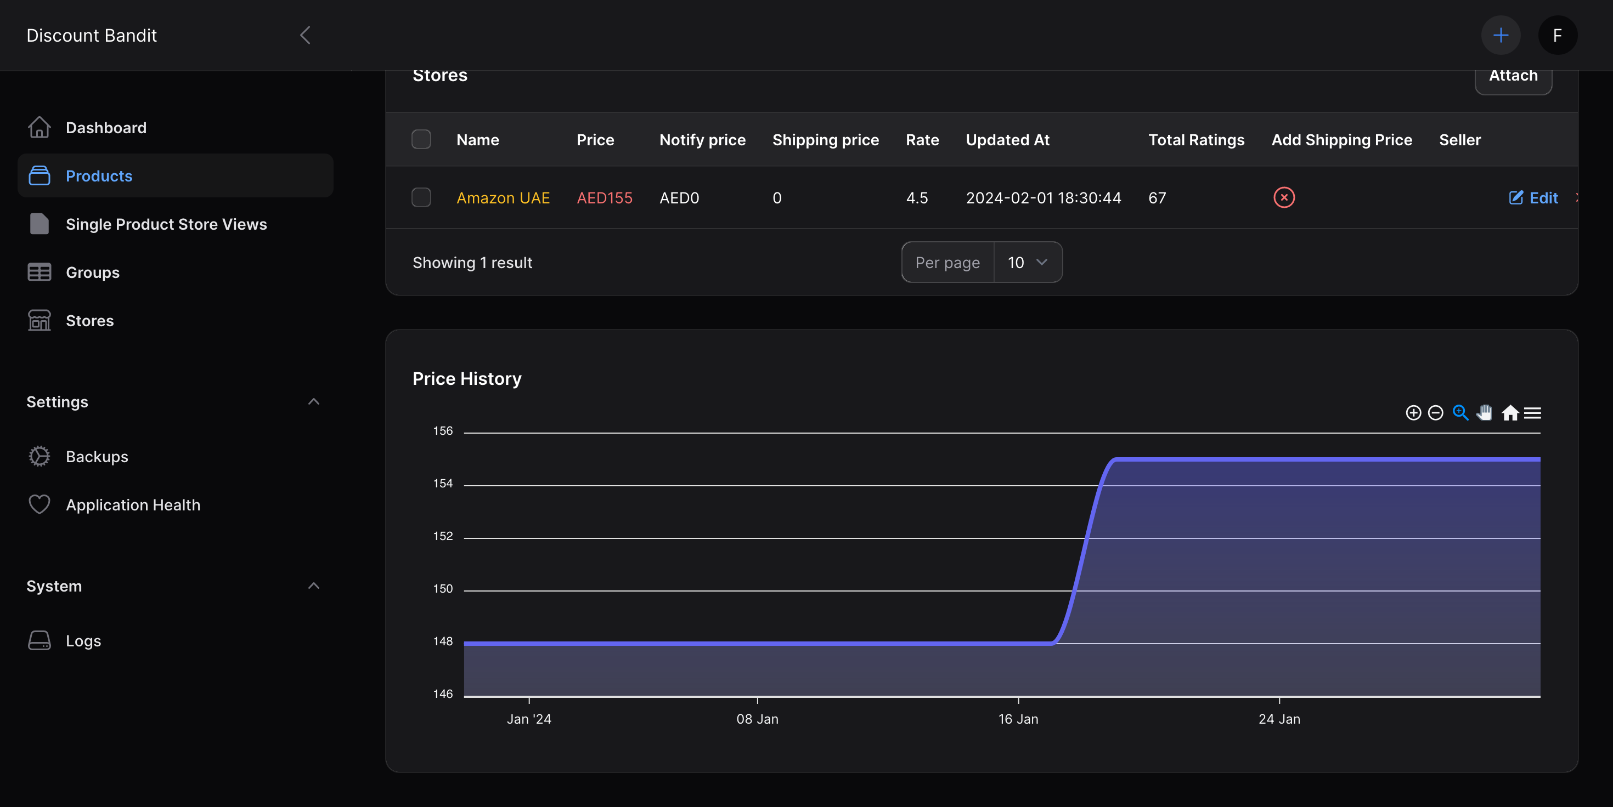
Task: Activate the chart panning hand tool
Action: (x=1485, y=412)
